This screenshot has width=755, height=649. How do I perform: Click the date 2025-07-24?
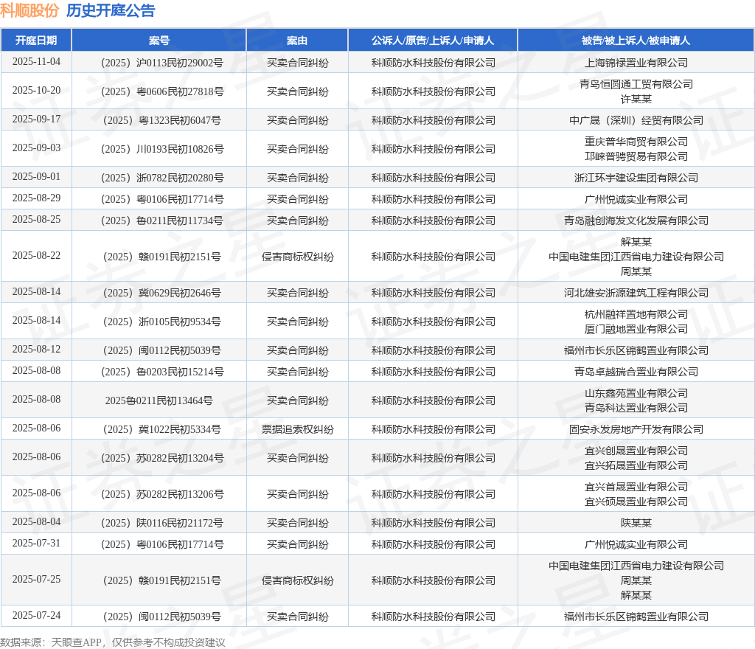36,615
